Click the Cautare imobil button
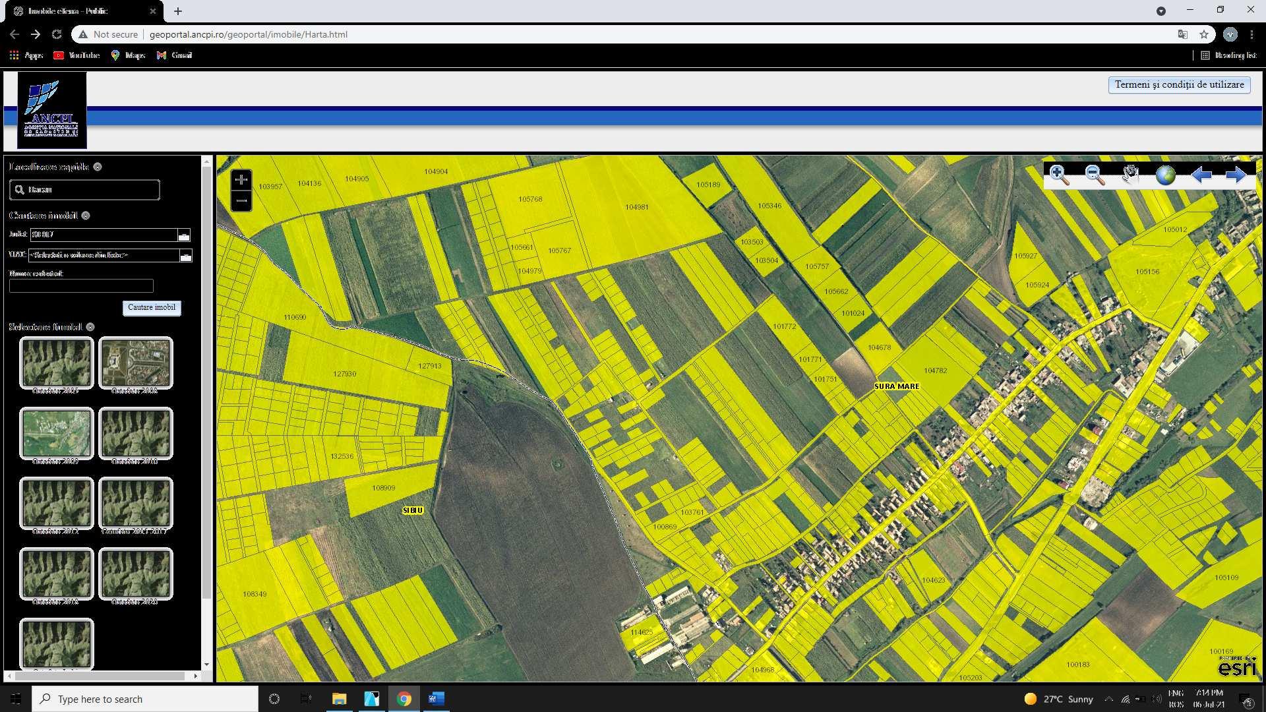Image resolution: width=1266 pixels, height=712 pixels. 152,308
